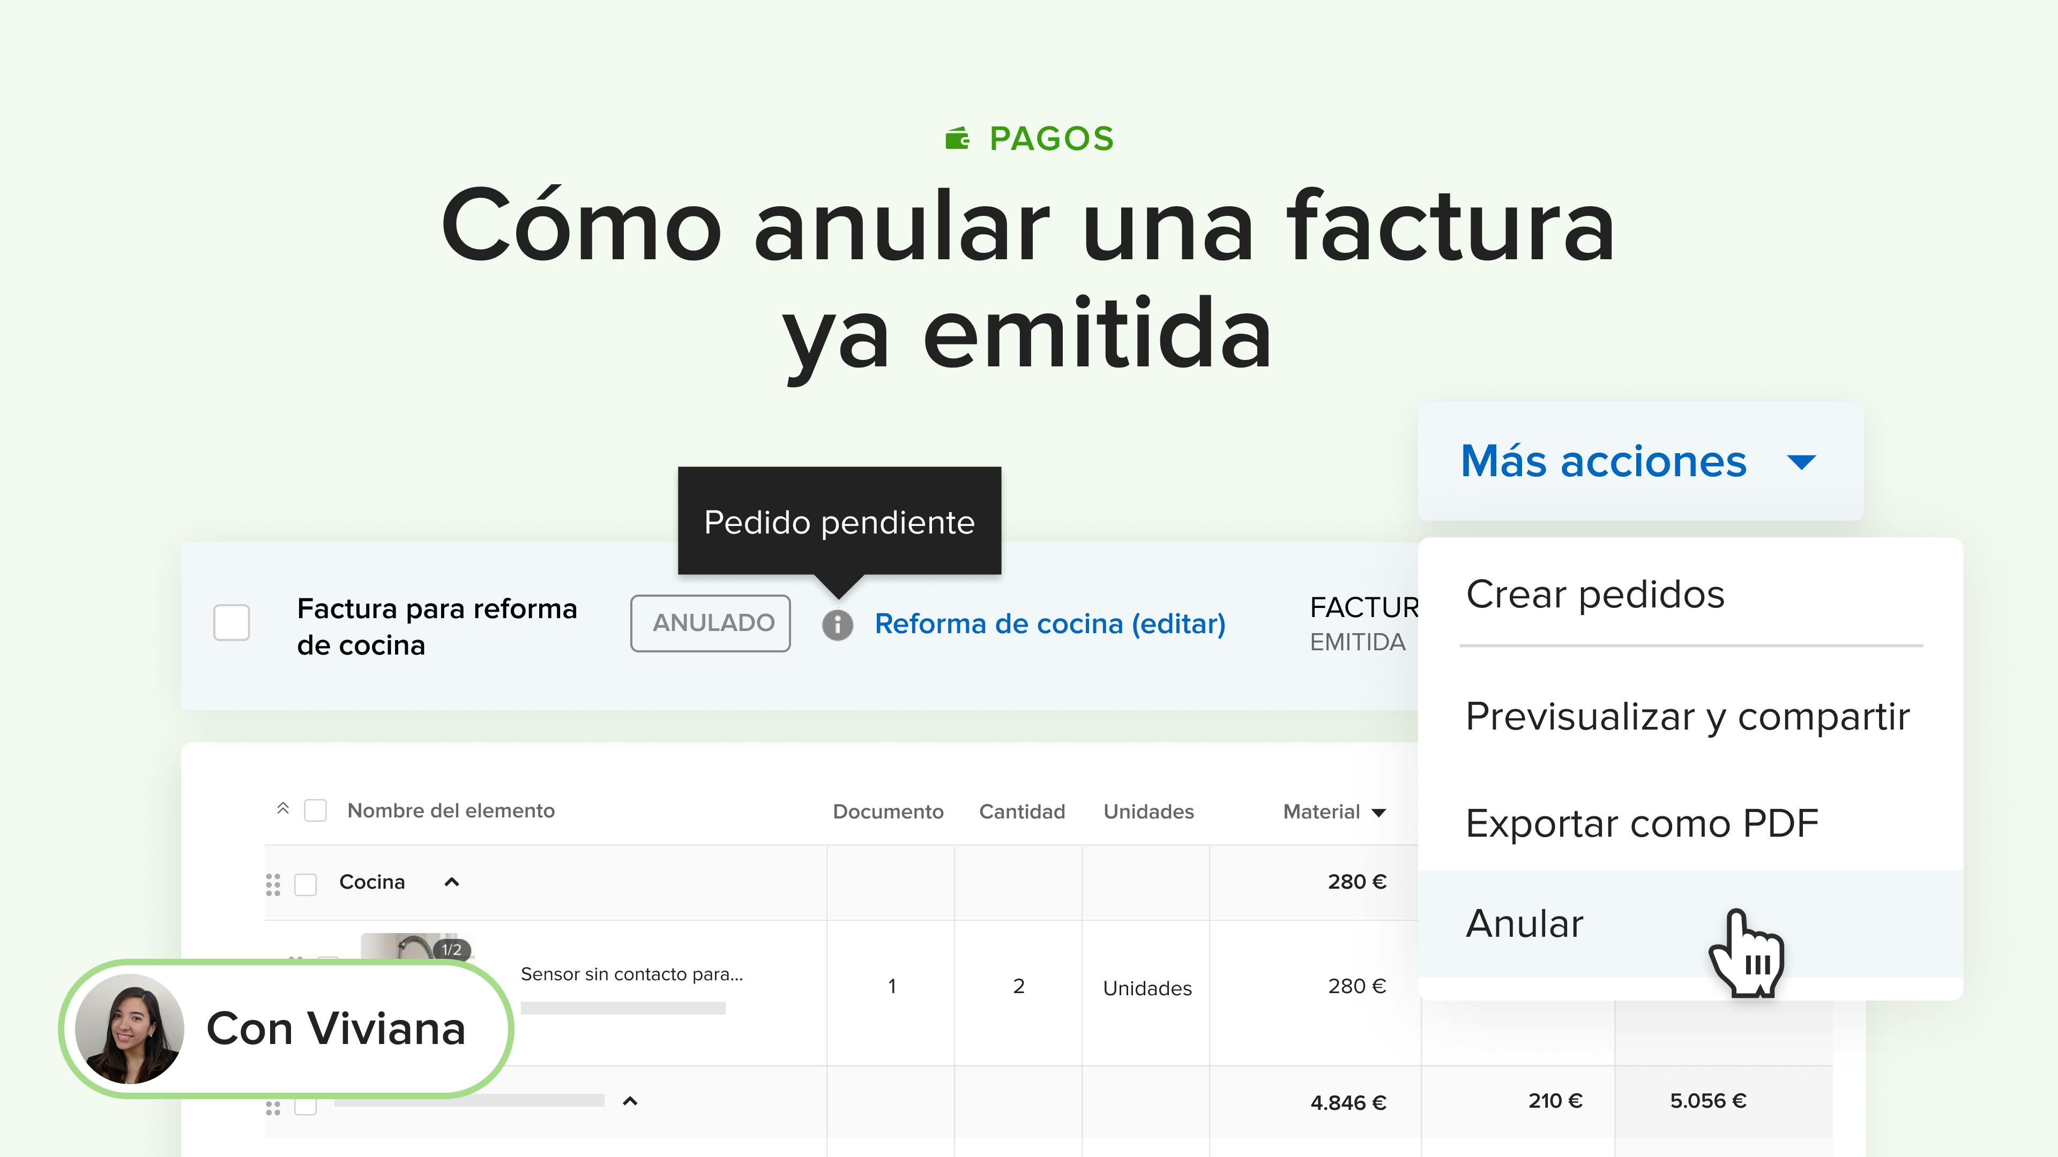Click the 210 € amount

point(1555,1101)
